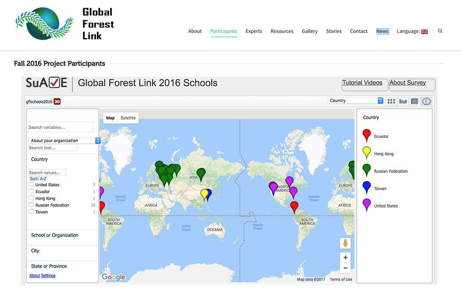This screenshot has width=461, height=289.
Task: Select the Map view tab
Action: pyautogui.click(x=110, y=118)
